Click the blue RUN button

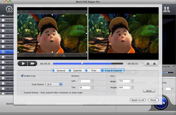pyautogui.click(x=165, y=103)
